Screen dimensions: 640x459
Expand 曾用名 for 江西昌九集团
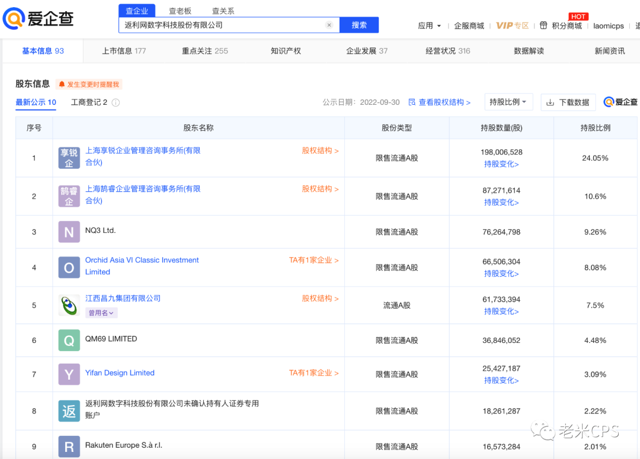(x=101, y=313)
